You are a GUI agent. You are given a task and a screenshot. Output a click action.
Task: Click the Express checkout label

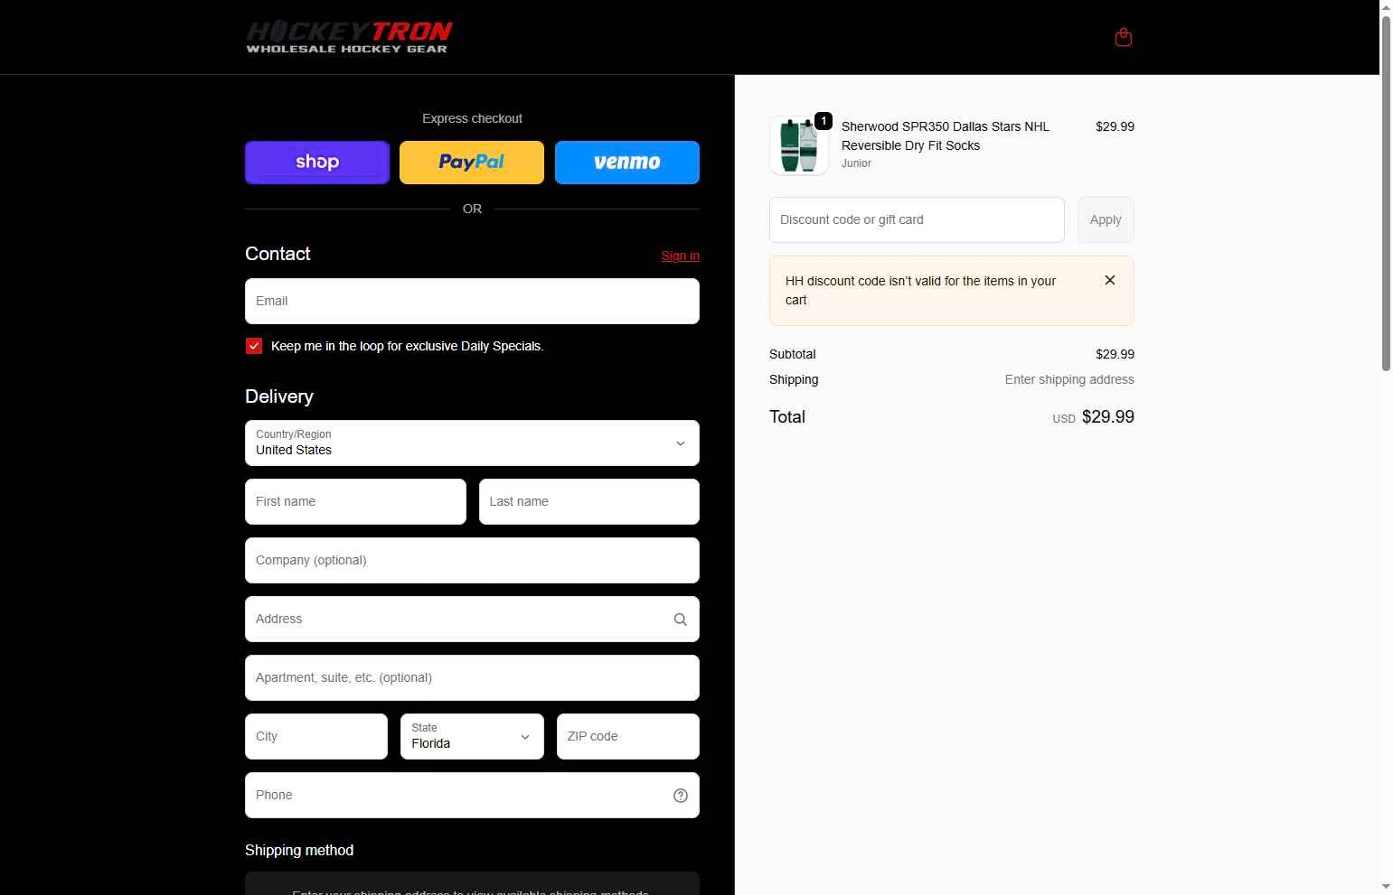(x=472, y=118)
